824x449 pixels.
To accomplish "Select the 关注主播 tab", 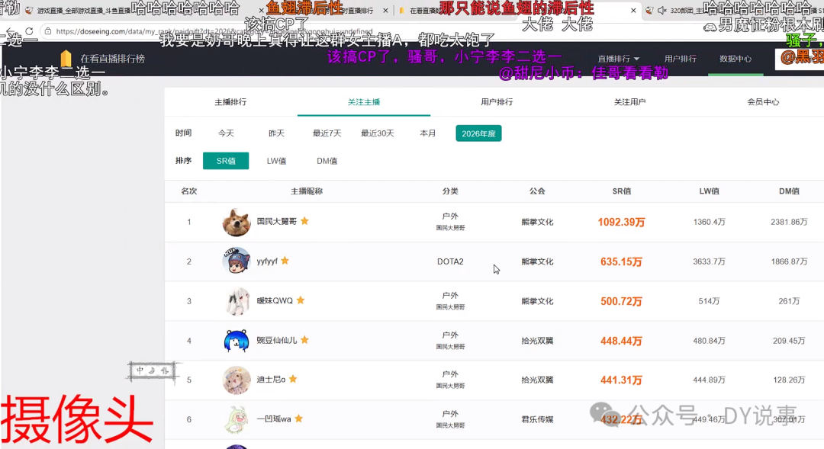I will coord(364,102).
